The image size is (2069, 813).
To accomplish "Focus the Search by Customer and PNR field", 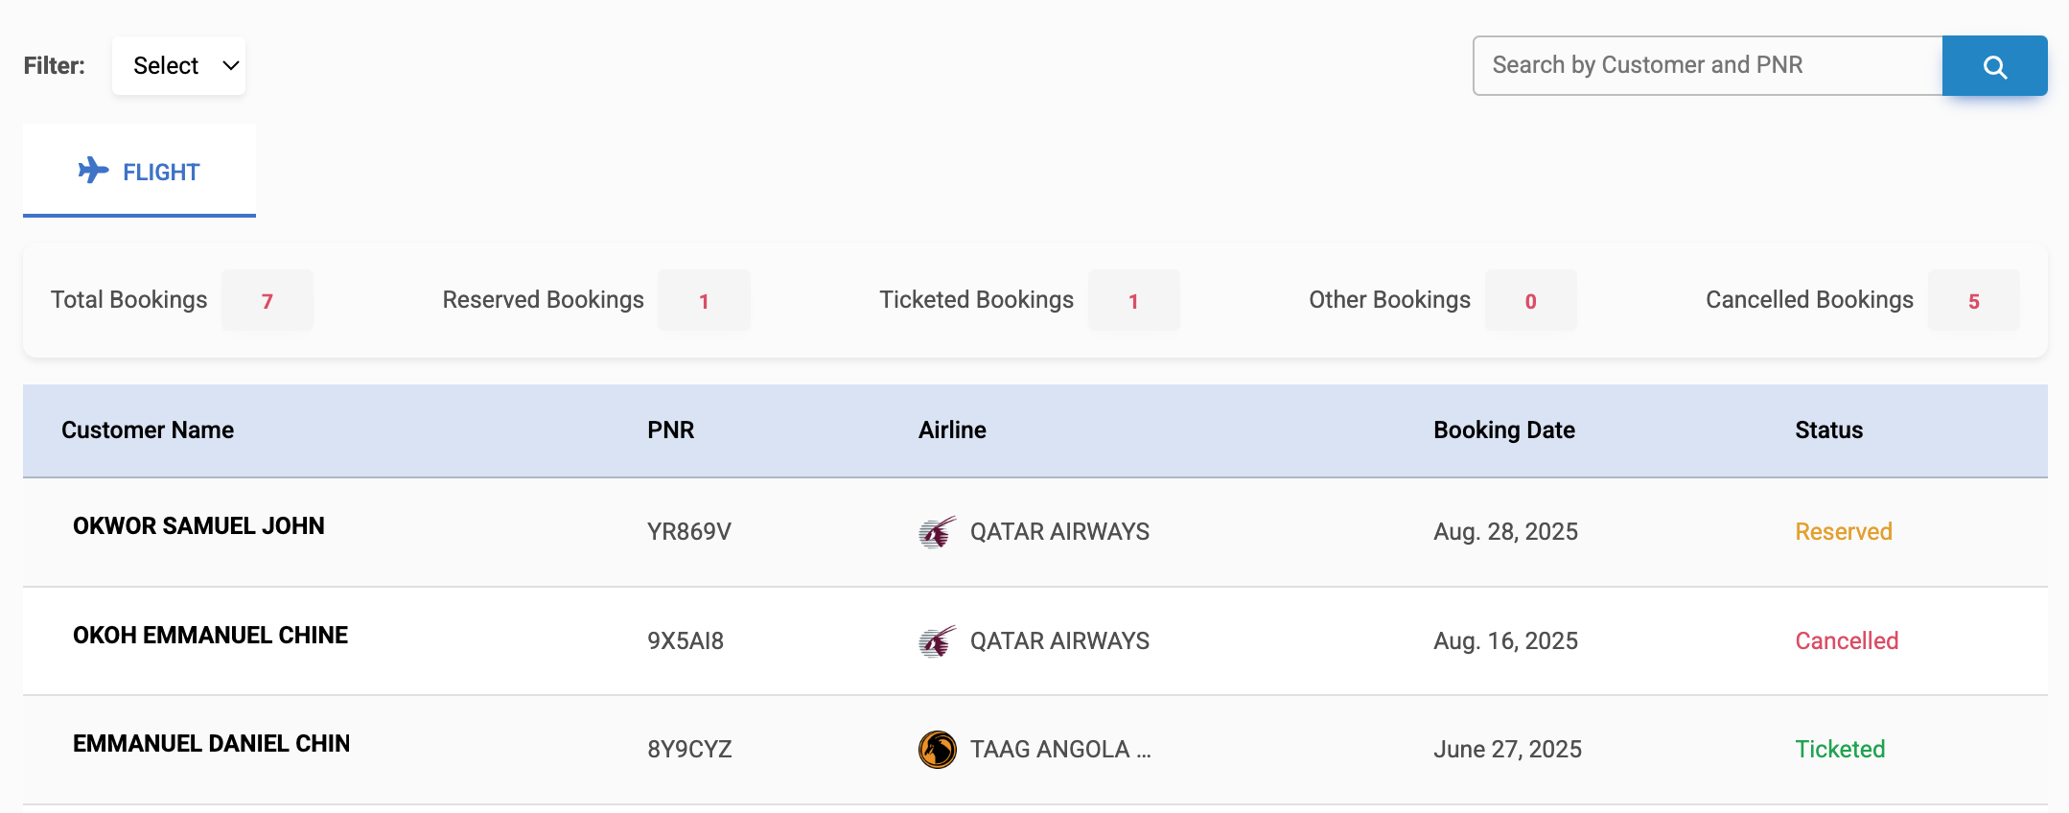I will click(x=1707, y=65).
